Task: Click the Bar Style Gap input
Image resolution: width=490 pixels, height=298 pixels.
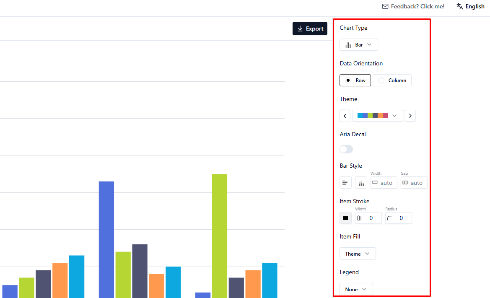Action: coord(414,183)
